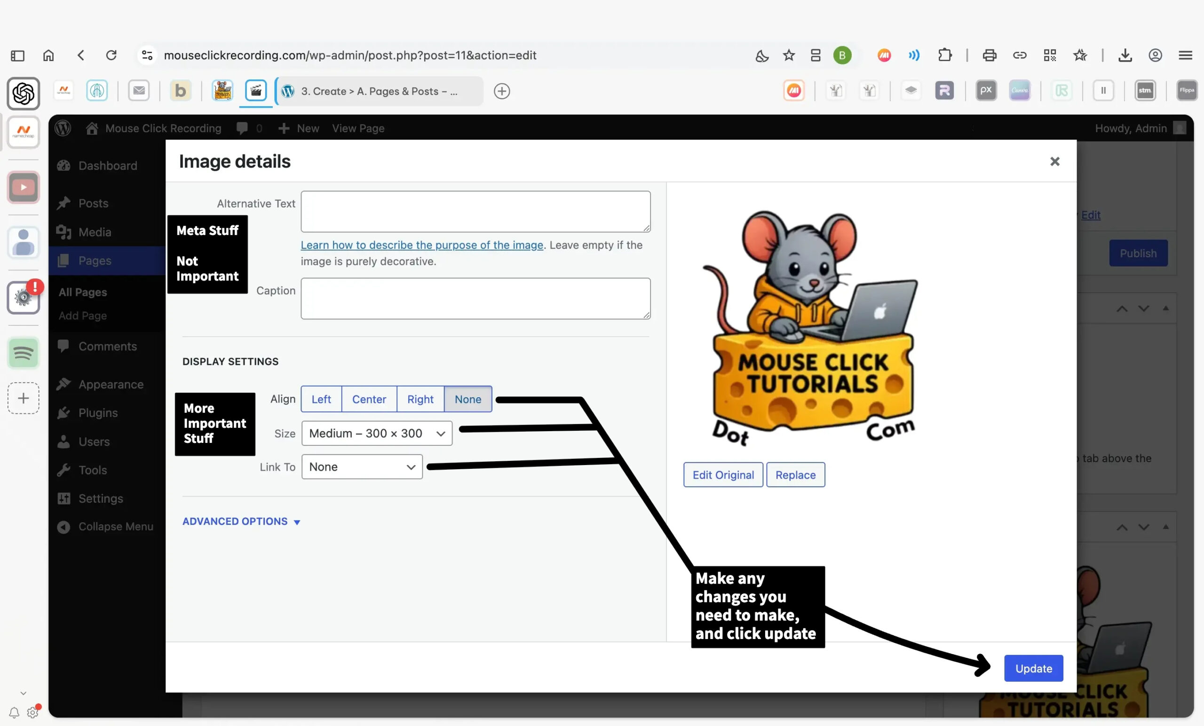
Task: Open ChatGPT from the sidebar
Action: point(24,93)
